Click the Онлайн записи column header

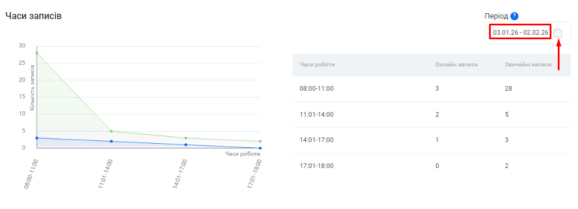coord(457,65)
